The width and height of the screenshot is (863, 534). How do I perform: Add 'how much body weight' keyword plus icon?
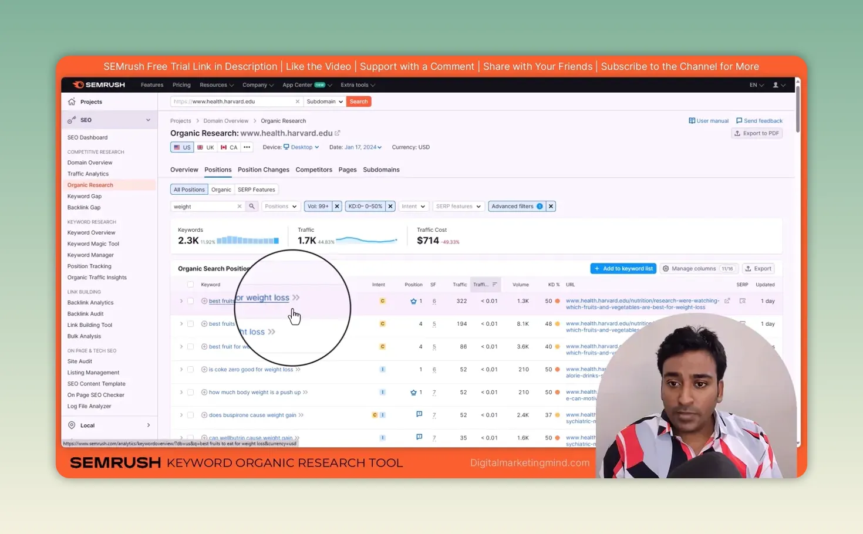204,393
